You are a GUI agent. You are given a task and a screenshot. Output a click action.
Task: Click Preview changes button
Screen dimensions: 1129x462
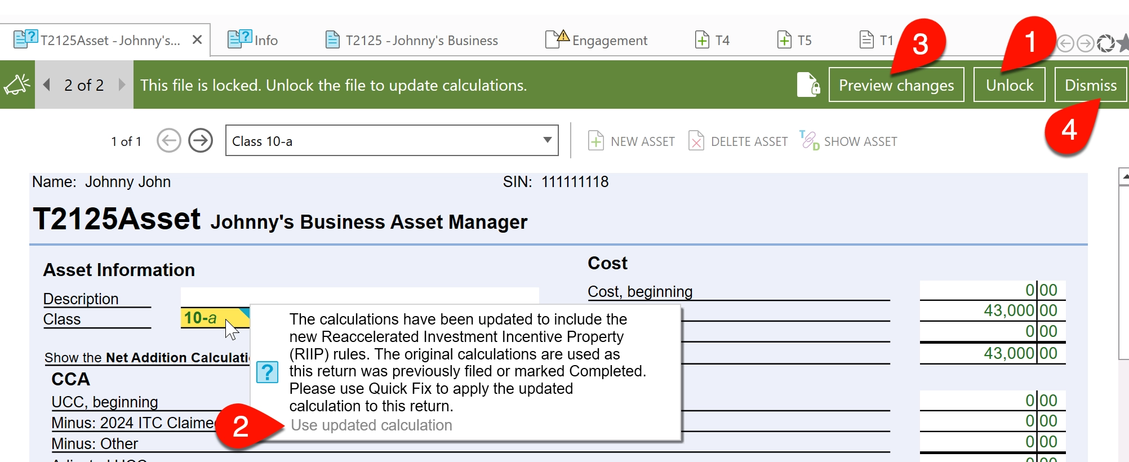896,85
